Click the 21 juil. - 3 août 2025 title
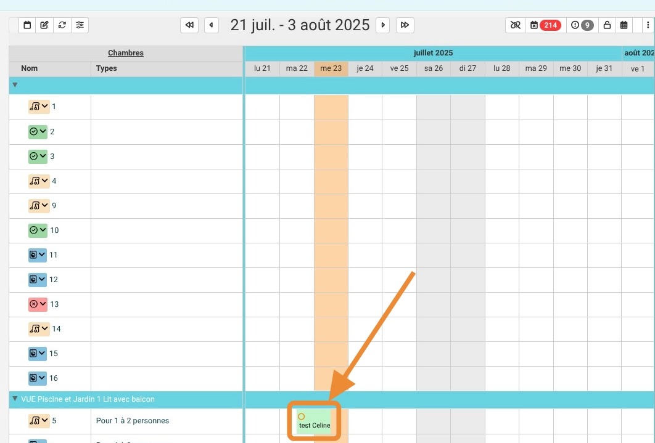This screenshot has width=655, height=443. 300,25
